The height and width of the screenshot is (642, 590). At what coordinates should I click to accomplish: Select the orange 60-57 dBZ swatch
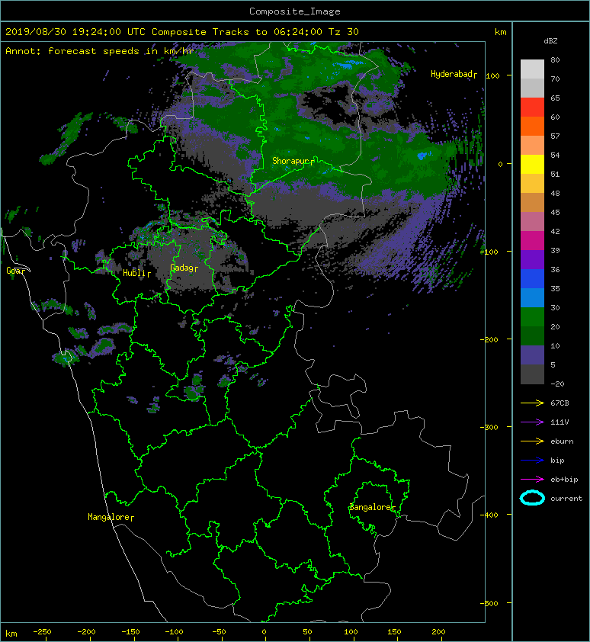click(532, 127)
